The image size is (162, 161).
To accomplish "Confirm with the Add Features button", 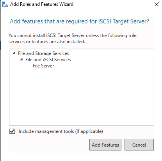I will tap(105, 145).
